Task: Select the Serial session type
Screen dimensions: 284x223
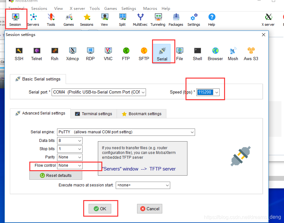Action: click(162, 54)
